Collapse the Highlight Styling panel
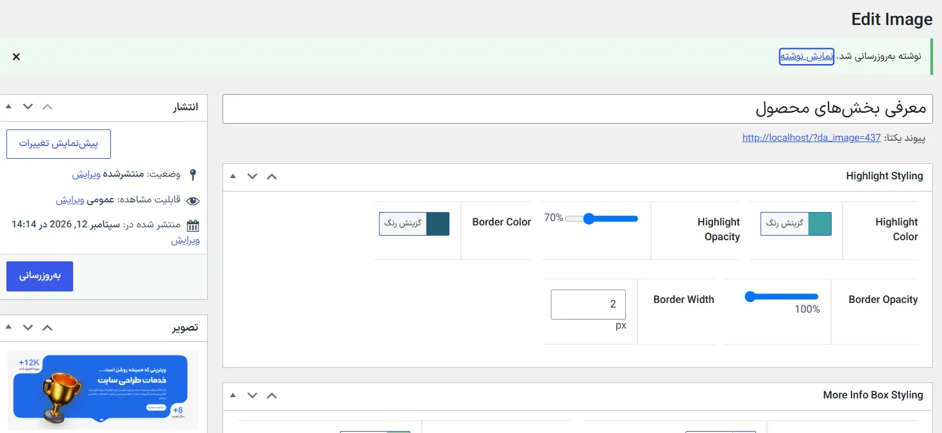 [233, 176]
